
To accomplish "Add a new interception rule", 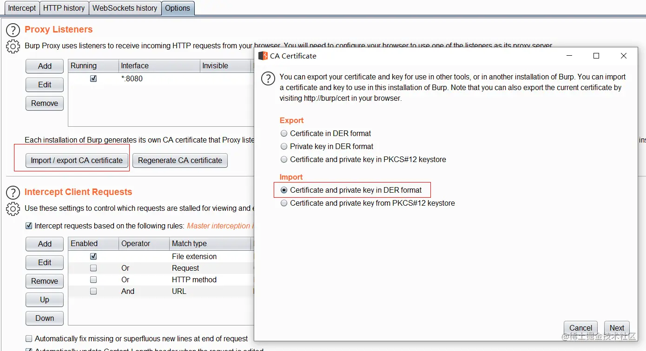I will point(45,244).
